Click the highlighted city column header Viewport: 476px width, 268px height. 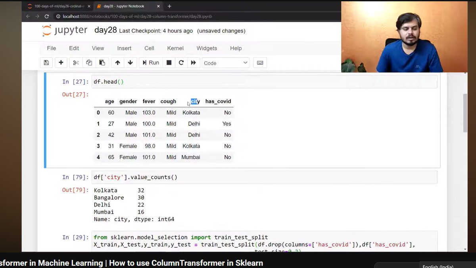click(195, 101)
